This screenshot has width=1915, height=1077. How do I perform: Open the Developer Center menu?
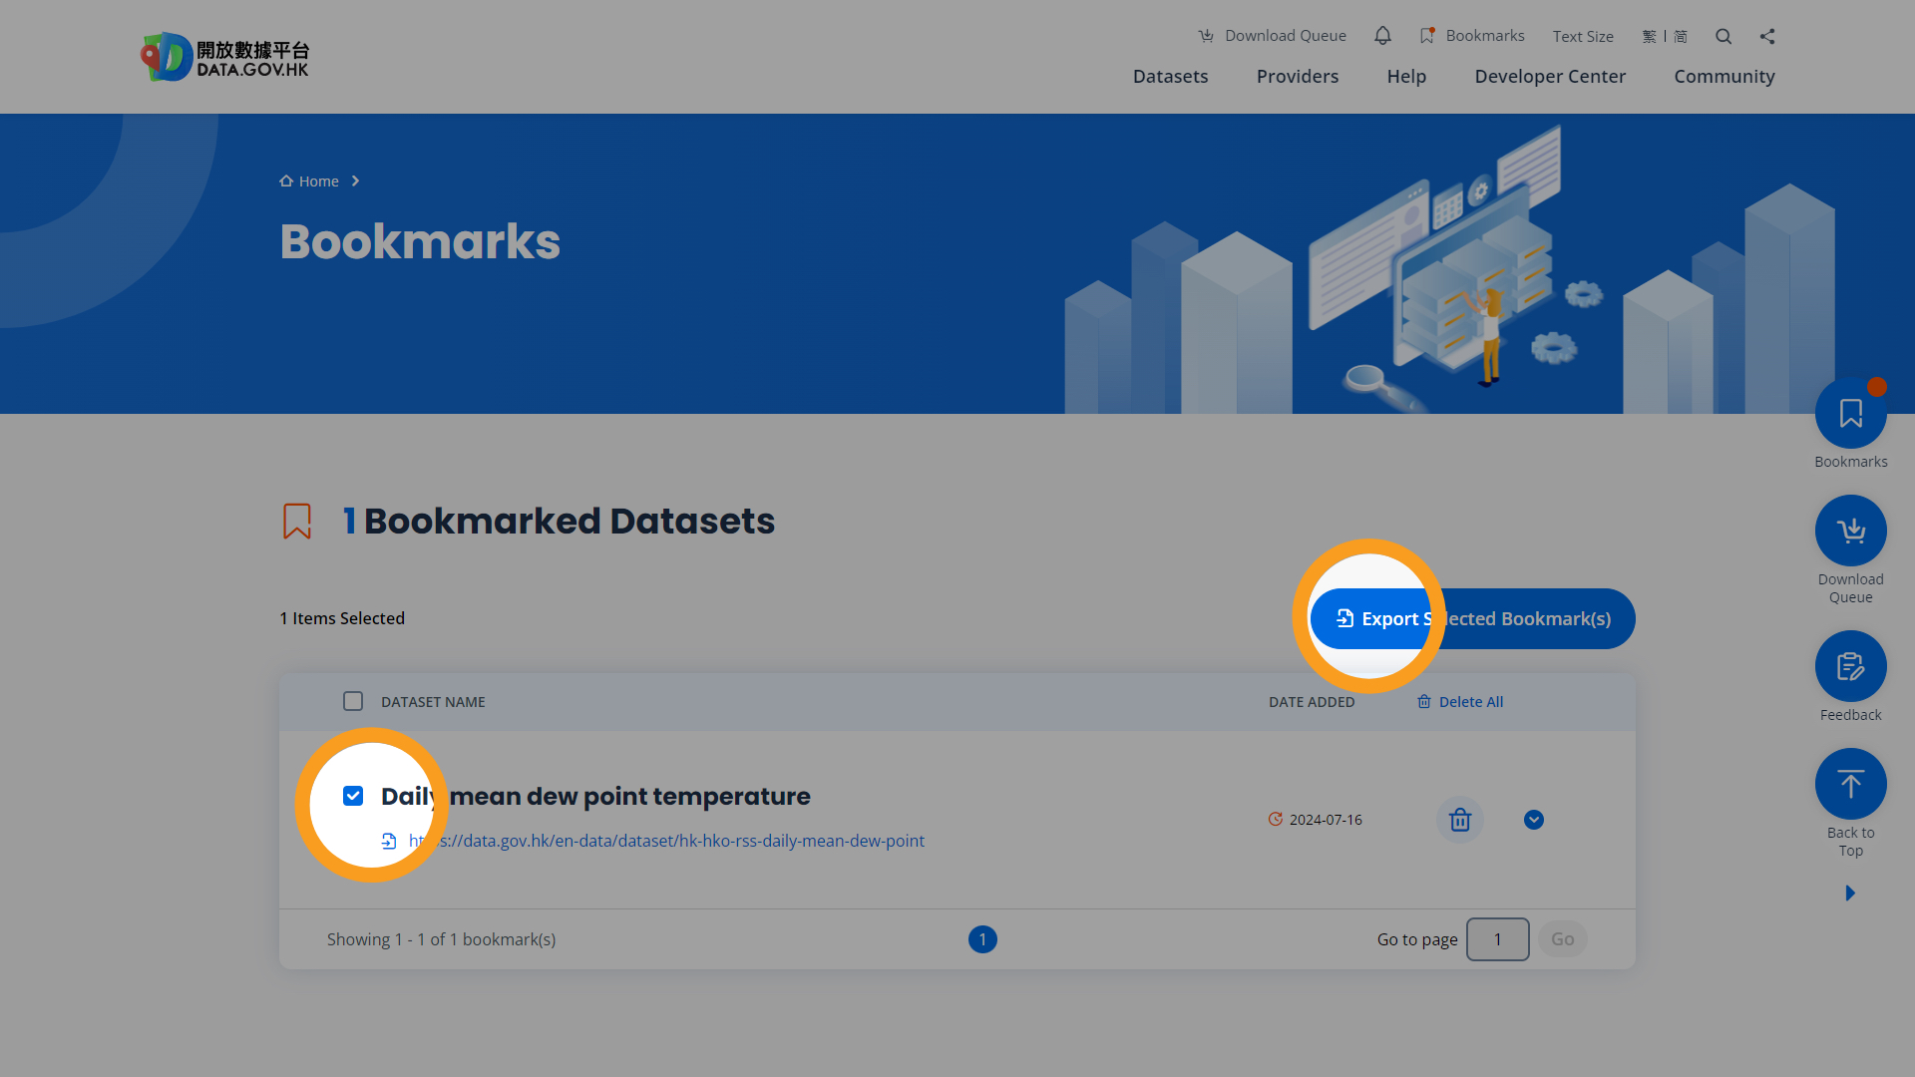[x=1549, y=76]
